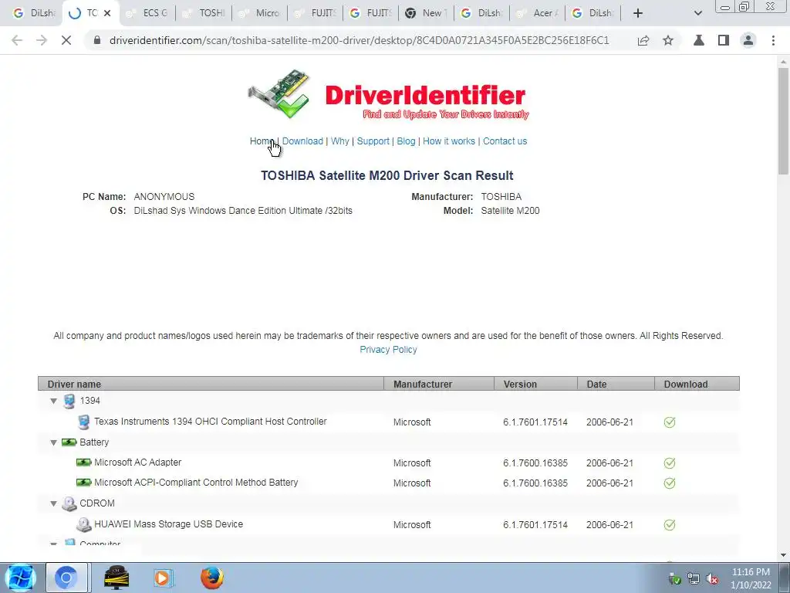The height and width of the screenshot is (593, 790).
Task: Click the DriverIdentifier logo image
Action: [389, 96]
